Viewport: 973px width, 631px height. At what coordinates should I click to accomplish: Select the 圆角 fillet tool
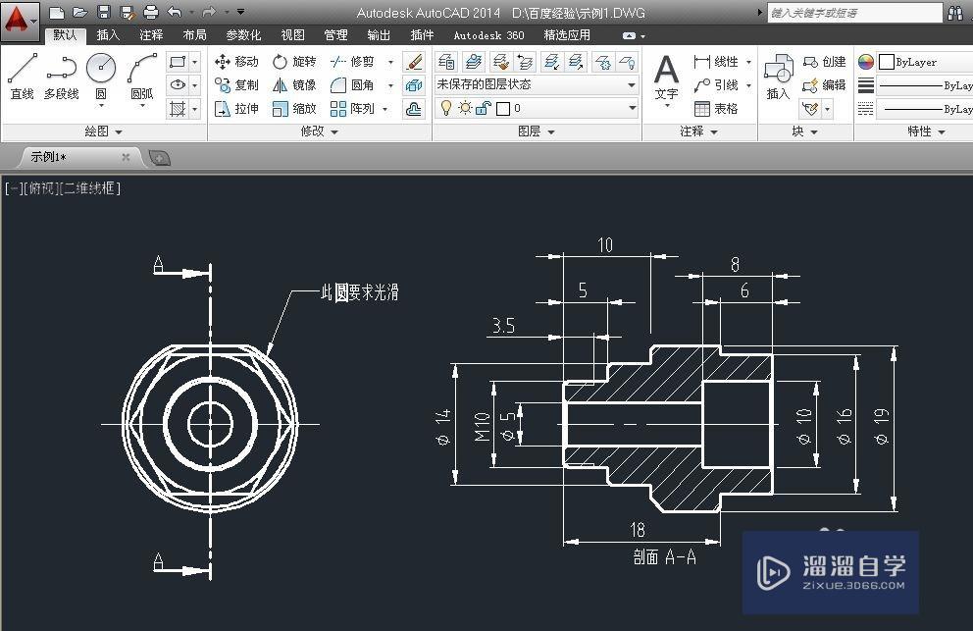[x=352, y=85]
